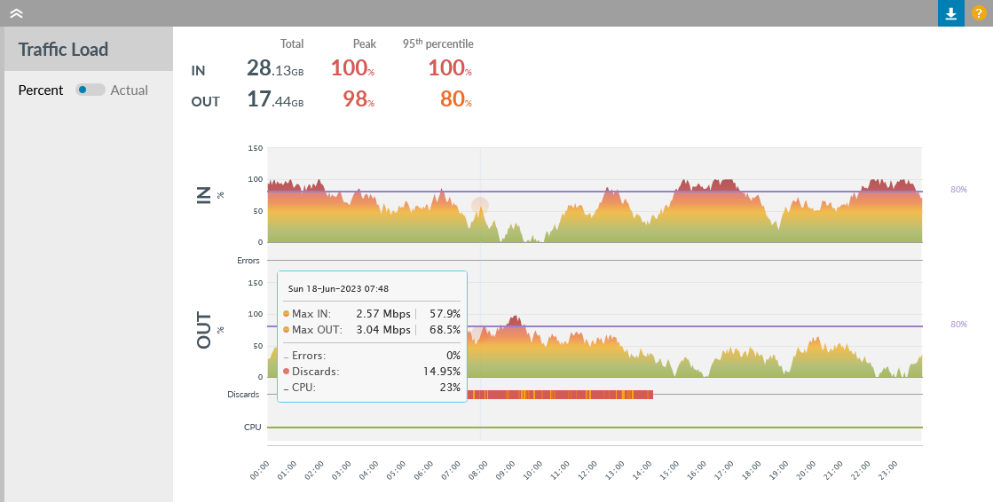Click the red Discards dot in tooltip
Image resolution: width=993 pixels, height=502 pixels.
[x=286, y=372]
